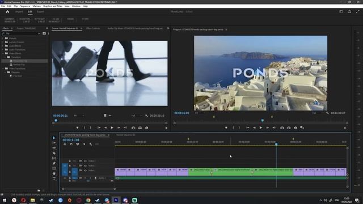The image size is (363, 204).
Task: Switch to Nested Sequence 01 timeline tab
Action: point(126,135)
